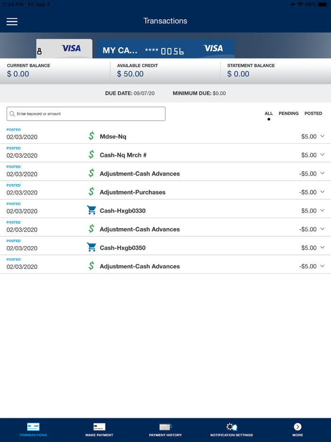Select the Adjustment-Purchases transaction name
The image size is (331, 442).
coord(133,192)
